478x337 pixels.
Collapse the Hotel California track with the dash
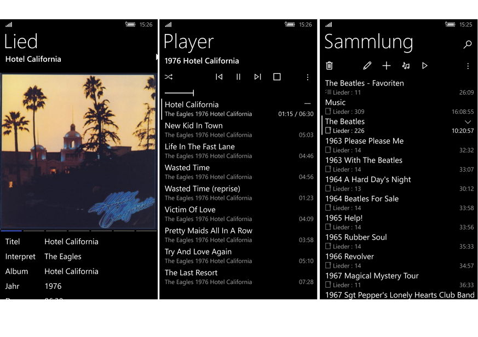click(x=307, y=103)
